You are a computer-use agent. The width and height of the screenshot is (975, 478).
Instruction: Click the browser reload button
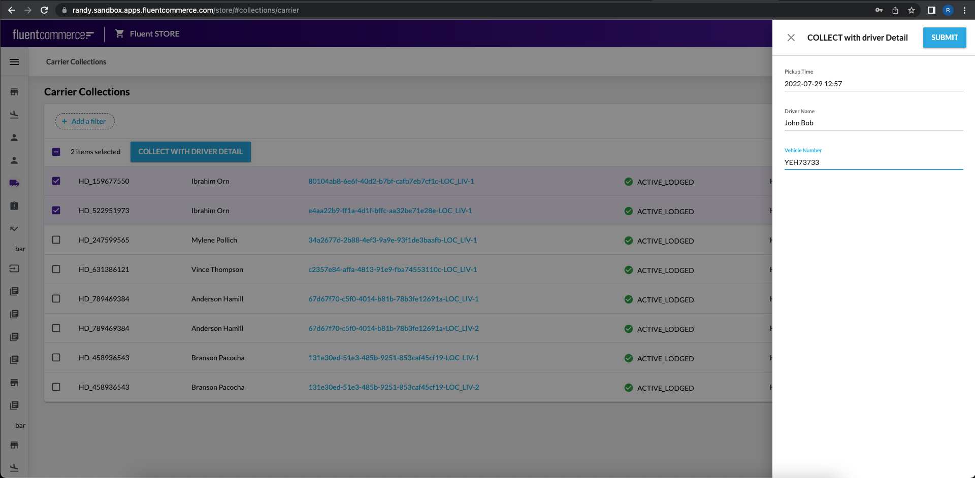tap(44, 10)
